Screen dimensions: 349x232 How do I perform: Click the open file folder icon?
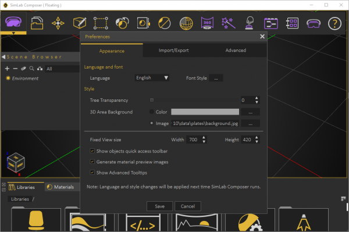(37, 23)
